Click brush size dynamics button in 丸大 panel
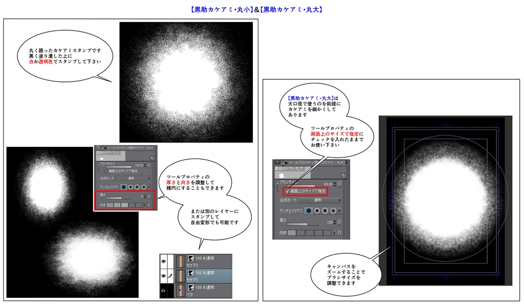Image resolution: width=524 pixels, height=306 pixels. tap(340, 184)
